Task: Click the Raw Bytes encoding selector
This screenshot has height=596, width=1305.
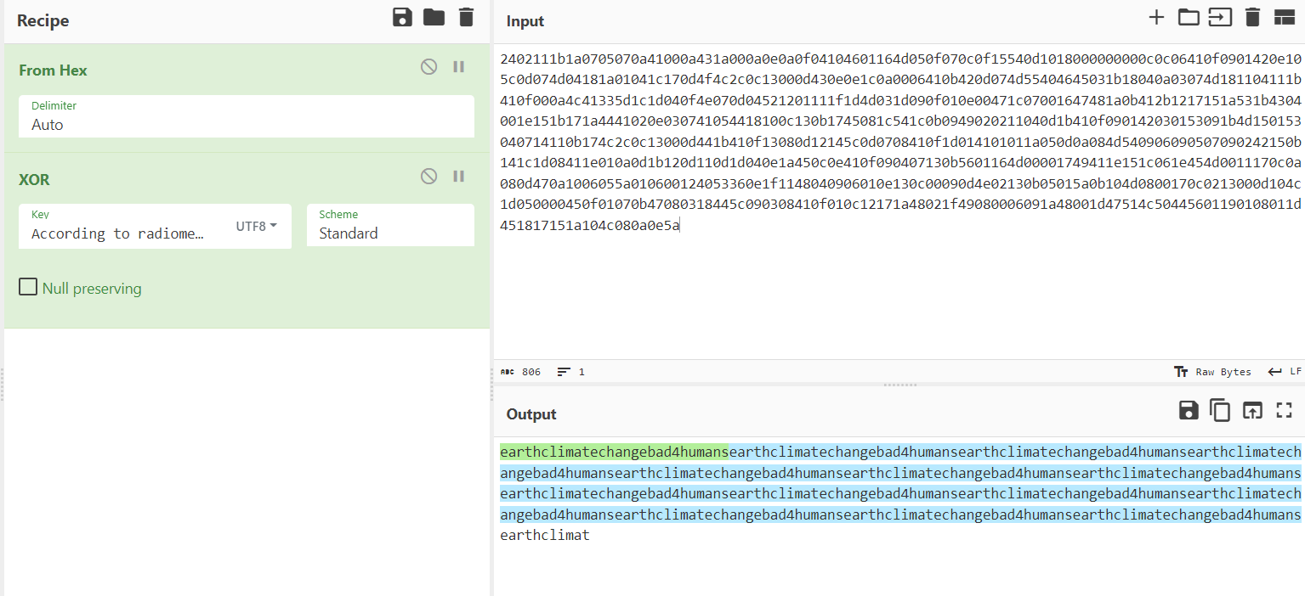Action: (x=1212, y=372)
